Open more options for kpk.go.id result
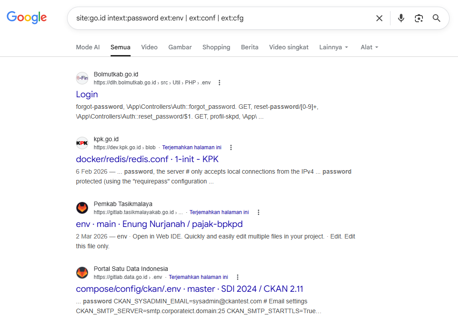Viewport: 458px width, 322px height. pyautogui.click(x=231, y=147)
